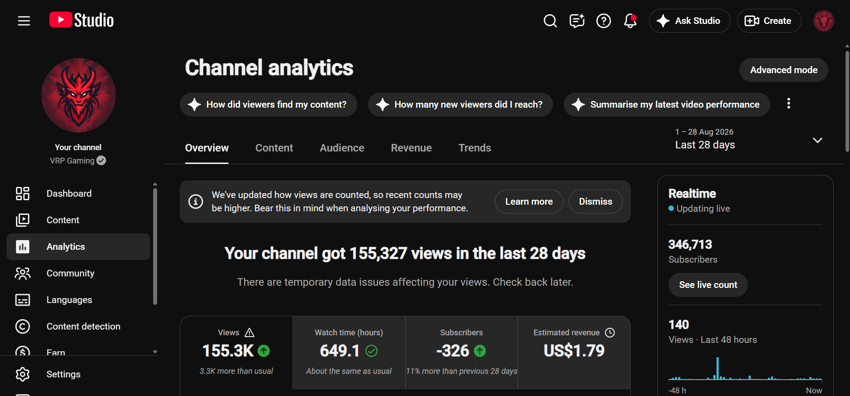Click the Community people icon
Image resolution: width=850 pixels, height=396 pixels.
tap(23, 273)
